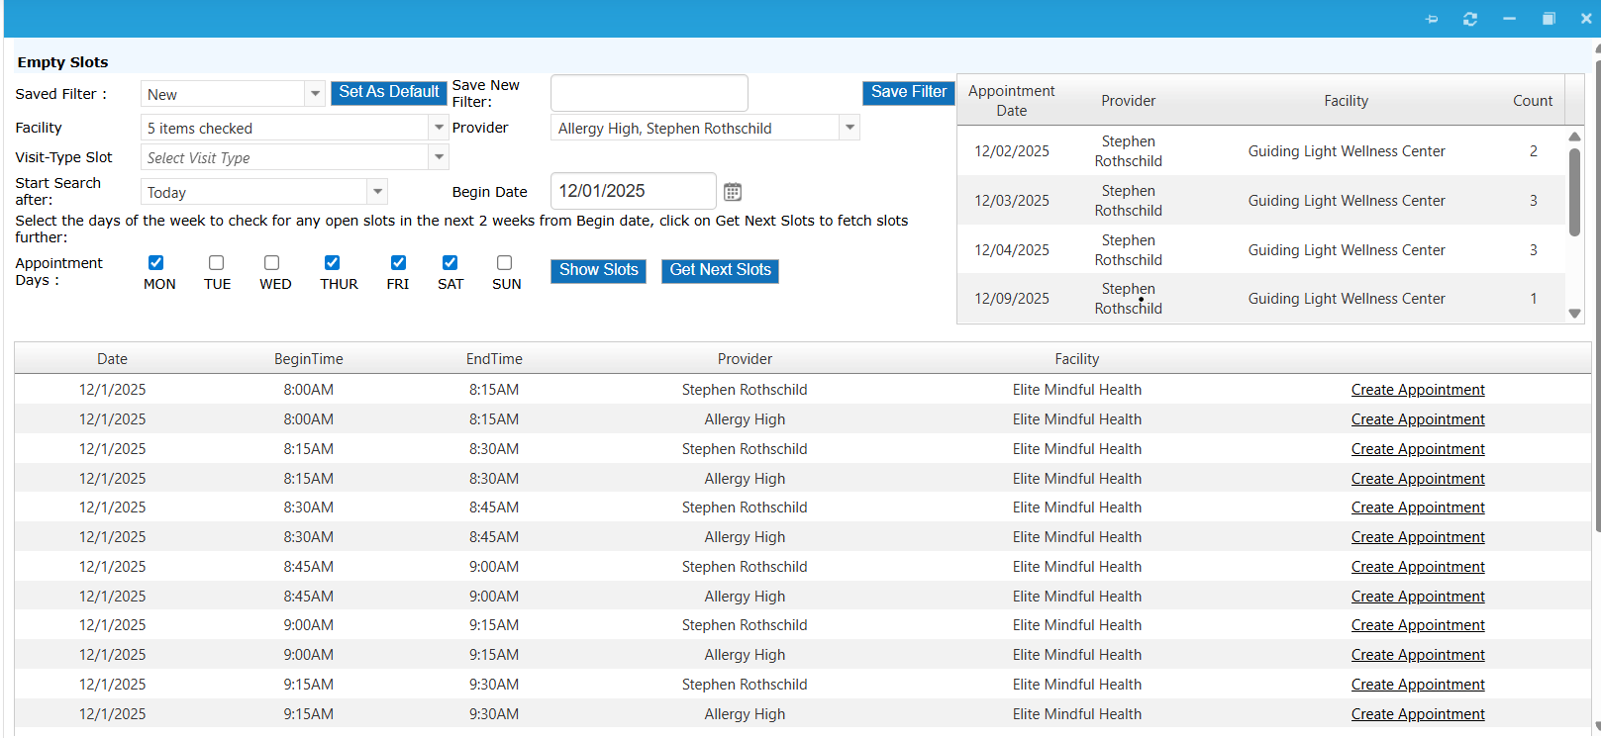Viewport: 1601px width, 738px height.
Task: Create appointment for first 8:00AM Stephen Rothschild slot
Action: point(1417,390)
